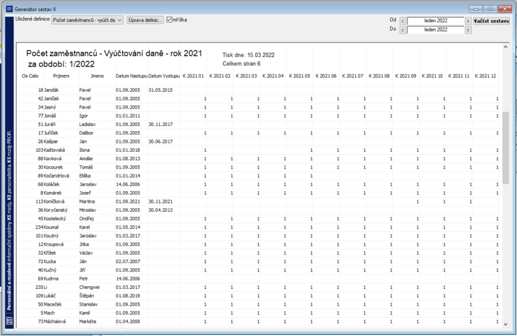The width and height of the screenshot is (517, 336).
Task: Select Koumal surname cell
Action: click(x=51, y=227)
